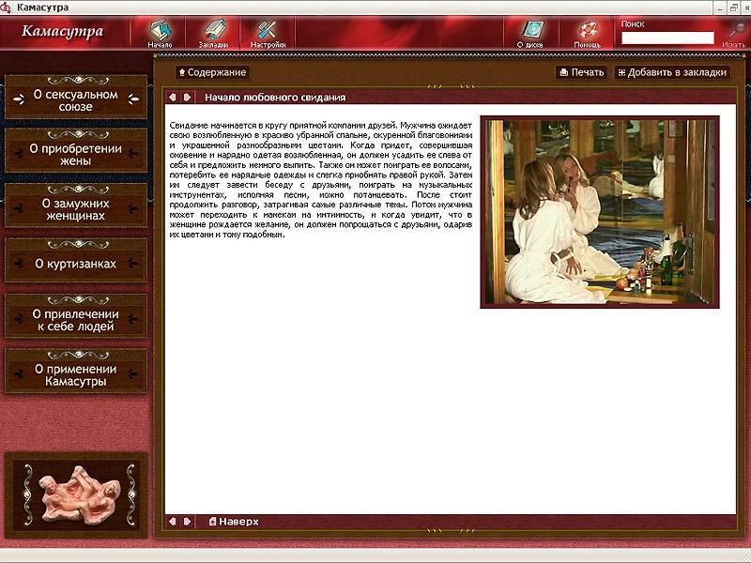Image resolution: width=751 pixels, height=563 pixels.
Task: Open Настройки settings tools icon
Action: click(x=267, y=31)
